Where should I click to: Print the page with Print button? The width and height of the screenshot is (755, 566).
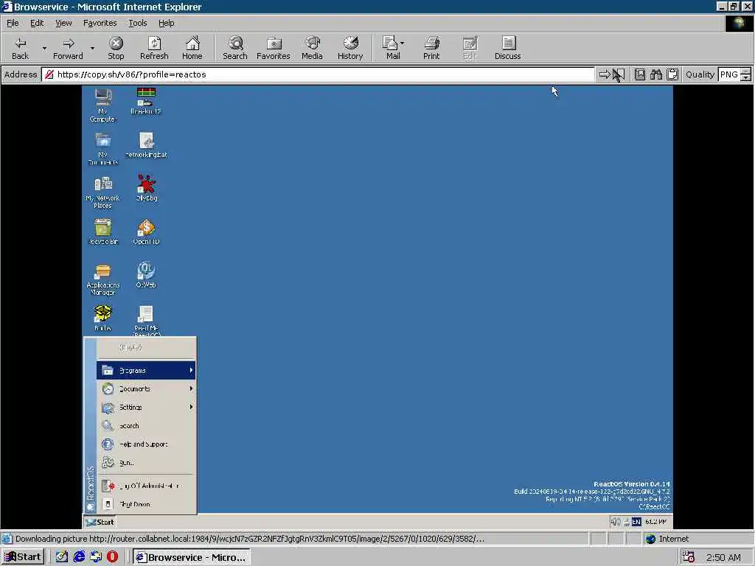431,48
